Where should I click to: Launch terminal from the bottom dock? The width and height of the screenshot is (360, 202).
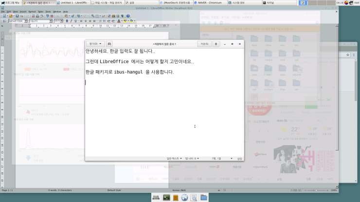click(166, 198)
